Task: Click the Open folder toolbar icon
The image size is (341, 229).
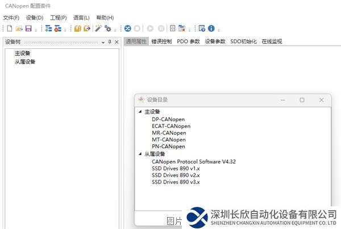Action: [19, 28]
